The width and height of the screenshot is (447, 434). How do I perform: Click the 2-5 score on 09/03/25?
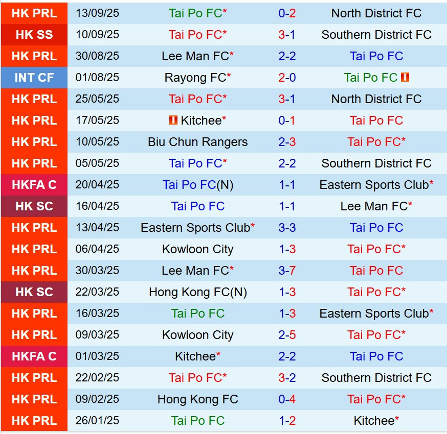(287, 335)
